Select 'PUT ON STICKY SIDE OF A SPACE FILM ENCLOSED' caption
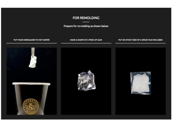 (140, 40)
